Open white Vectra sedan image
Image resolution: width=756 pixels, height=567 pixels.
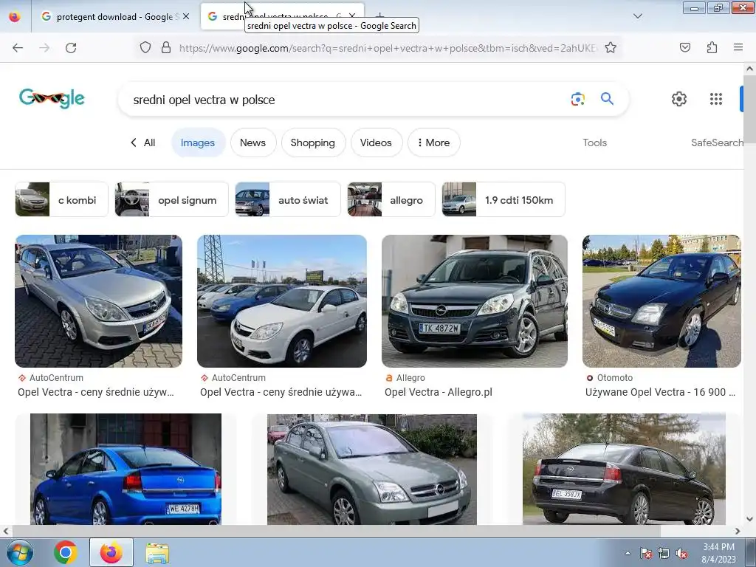(x=281, y=301)
